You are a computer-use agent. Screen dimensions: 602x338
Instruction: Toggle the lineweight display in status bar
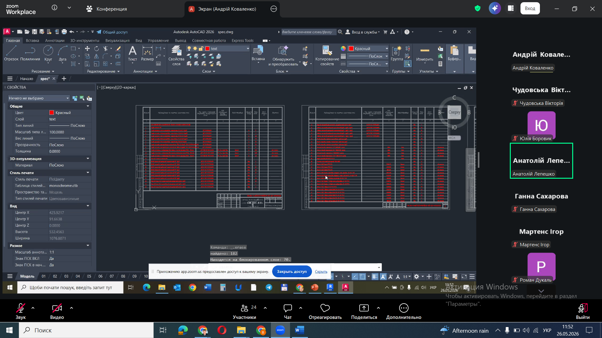(x=375, y=277)
